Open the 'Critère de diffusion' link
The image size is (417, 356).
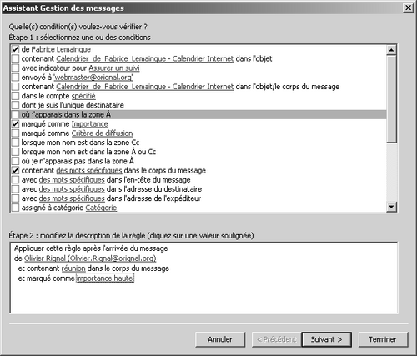pyautogui.click(x=102, y=133)
